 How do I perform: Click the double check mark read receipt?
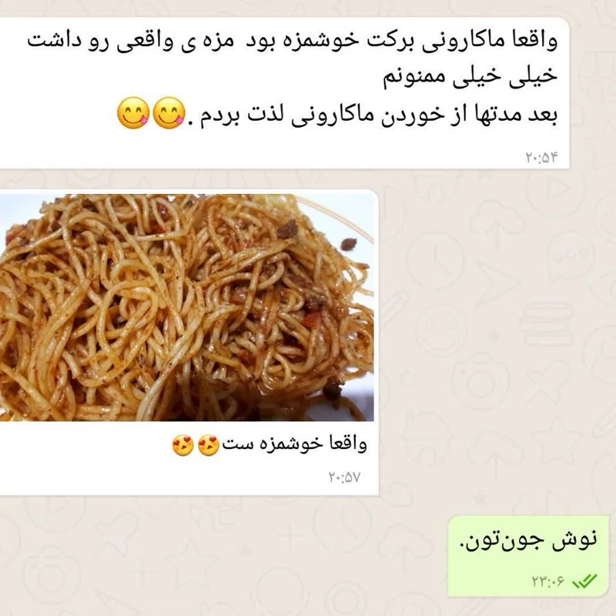point(584,581)
